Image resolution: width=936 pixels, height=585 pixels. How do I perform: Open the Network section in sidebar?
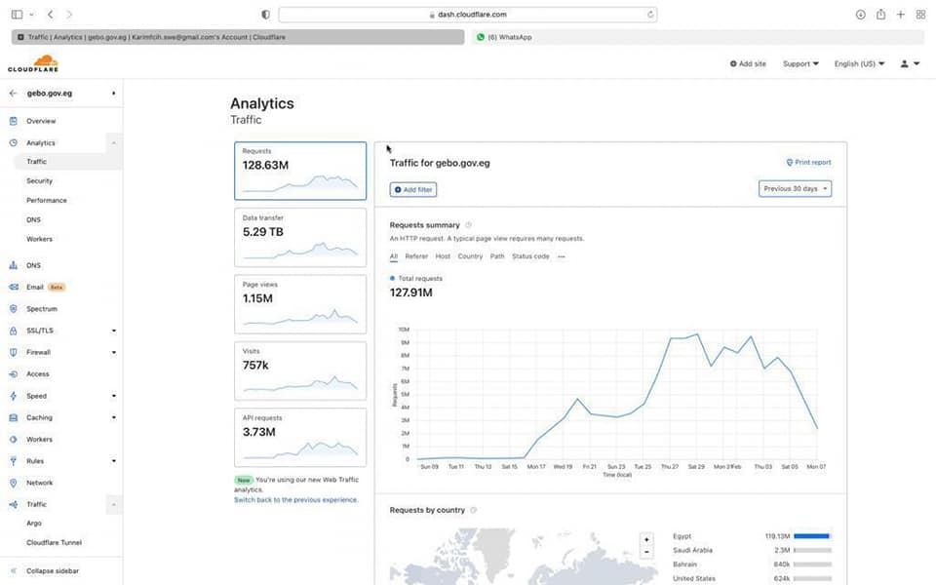click(39, 483)
